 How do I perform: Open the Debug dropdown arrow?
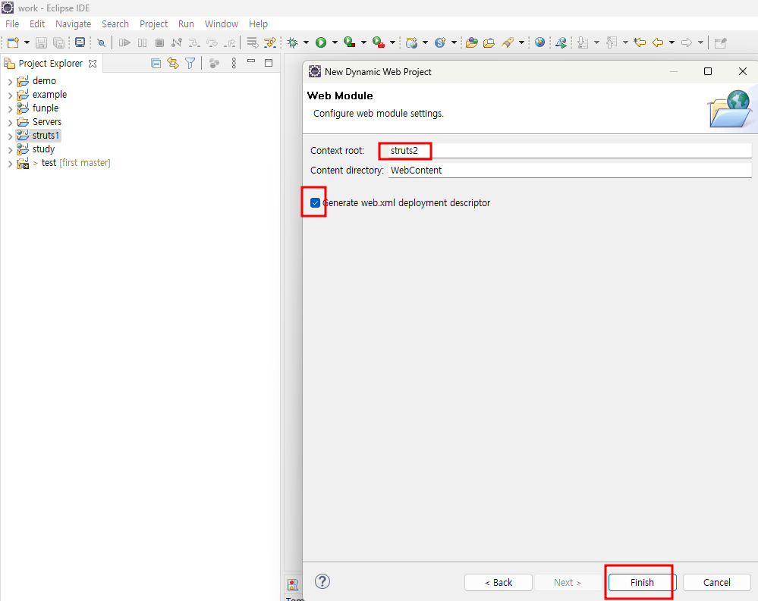tap(306, 42)
